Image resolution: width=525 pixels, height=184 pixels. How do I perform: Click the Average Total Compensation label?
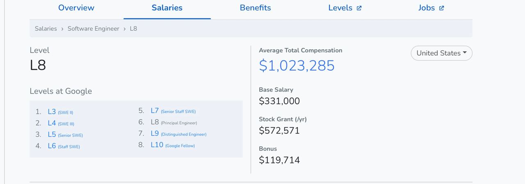click(301, 50)
